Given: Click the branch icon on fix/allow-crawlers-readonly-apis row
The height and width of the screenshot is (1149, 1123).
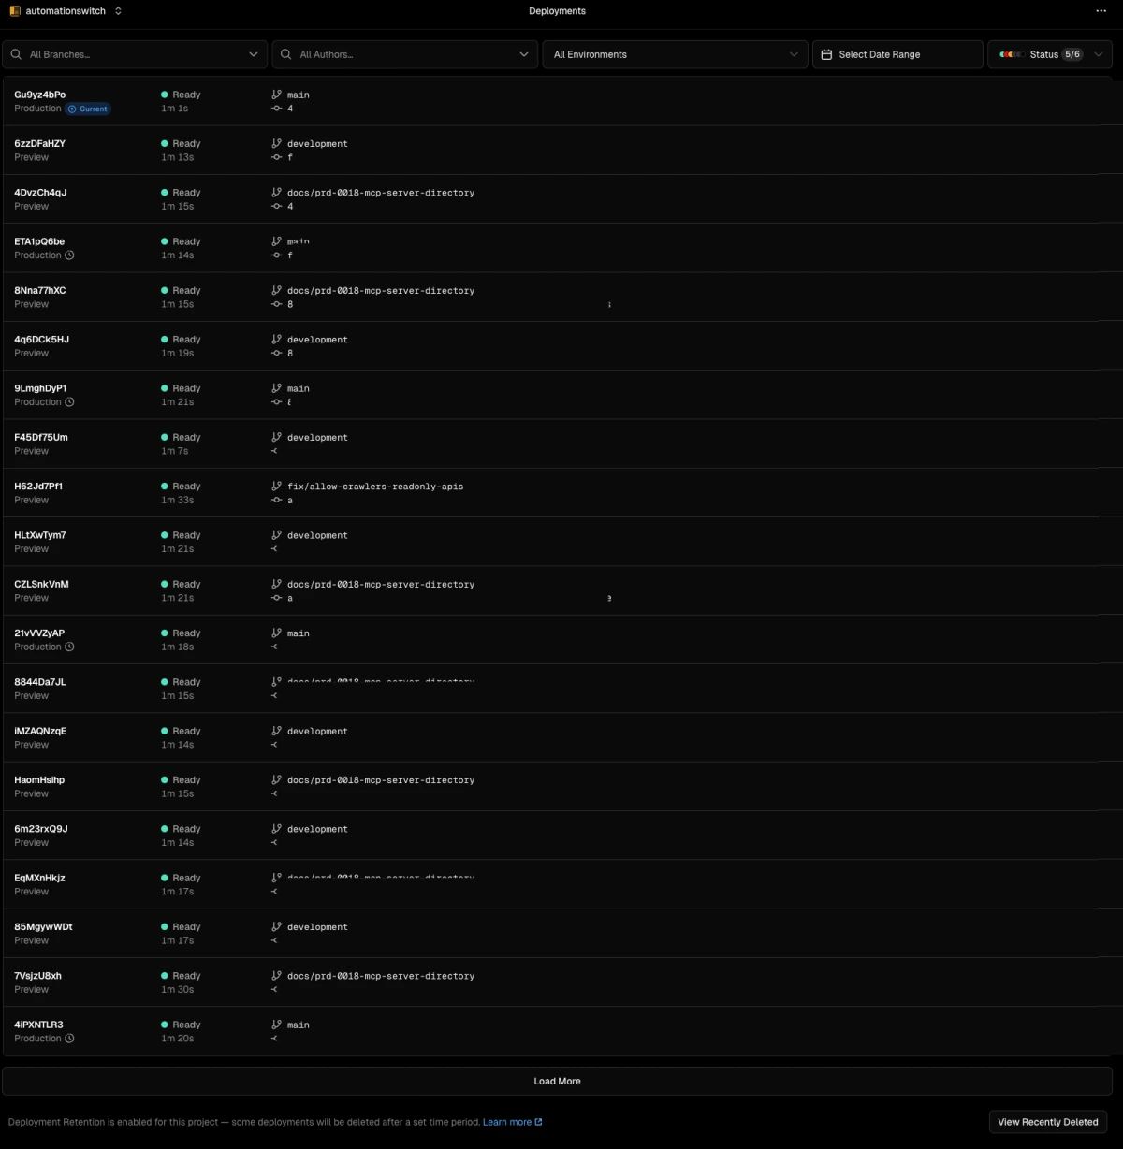Looking at the screenshot, I should coord(275,487).
